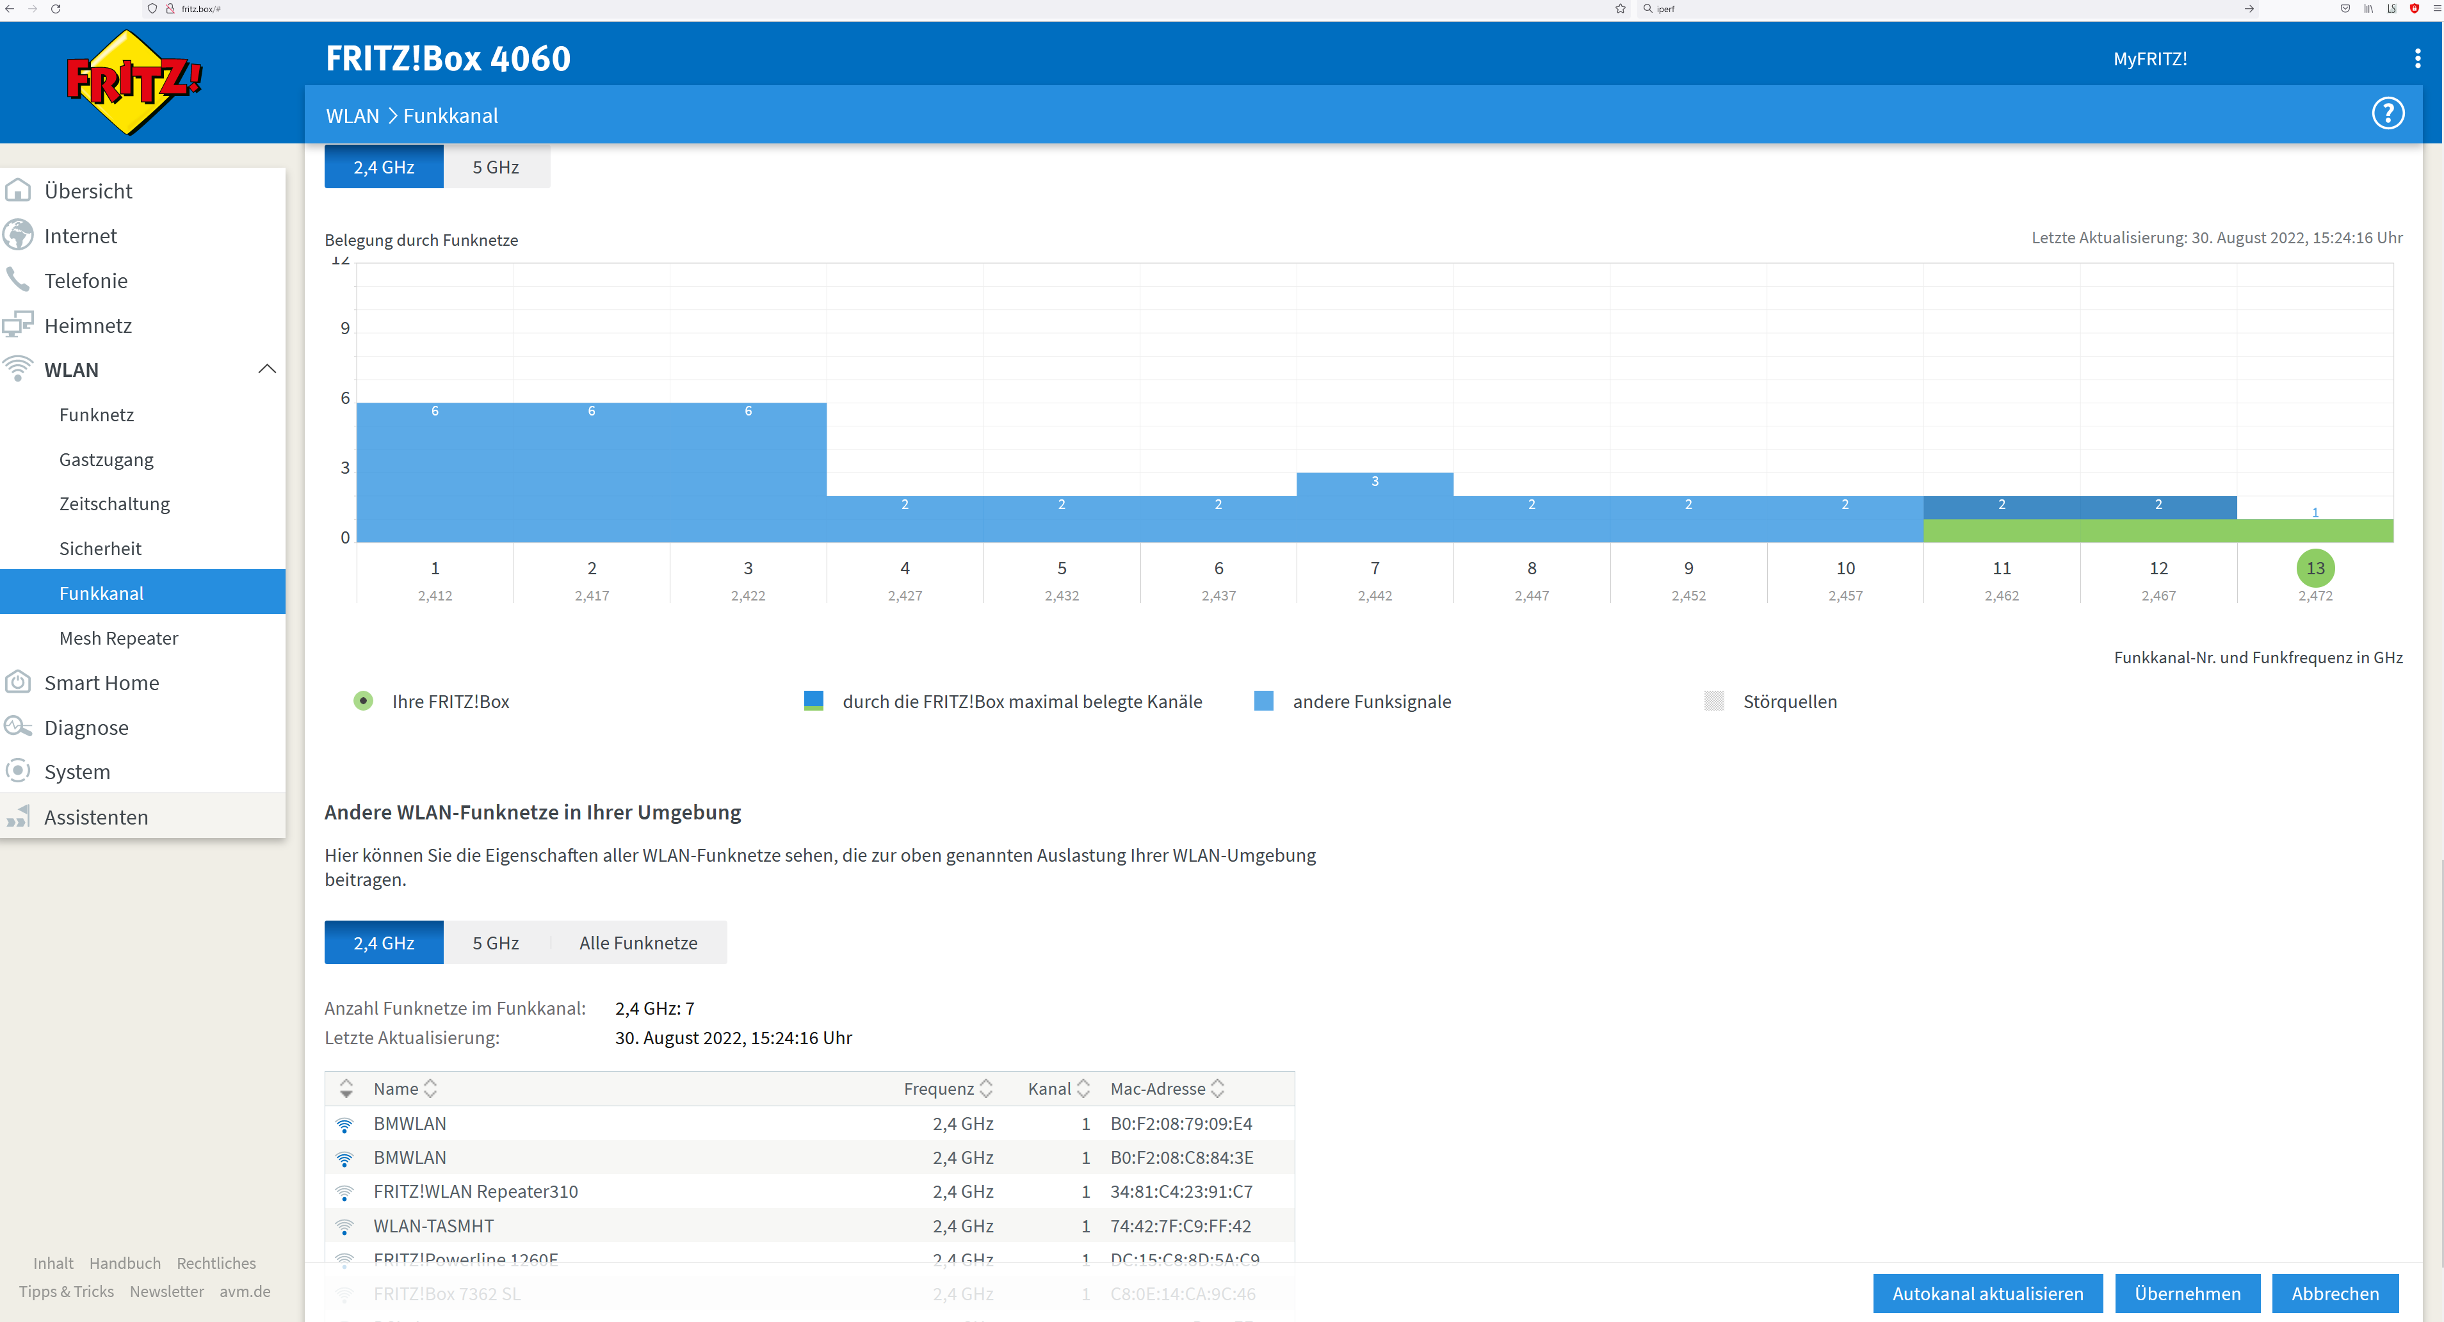Open Handbuch footer link

click(x=124, y=1263)
